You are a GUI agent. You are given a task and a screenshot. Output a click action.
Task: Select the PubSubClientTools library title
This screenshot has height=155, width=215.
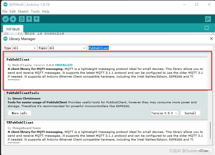point(23,93)
